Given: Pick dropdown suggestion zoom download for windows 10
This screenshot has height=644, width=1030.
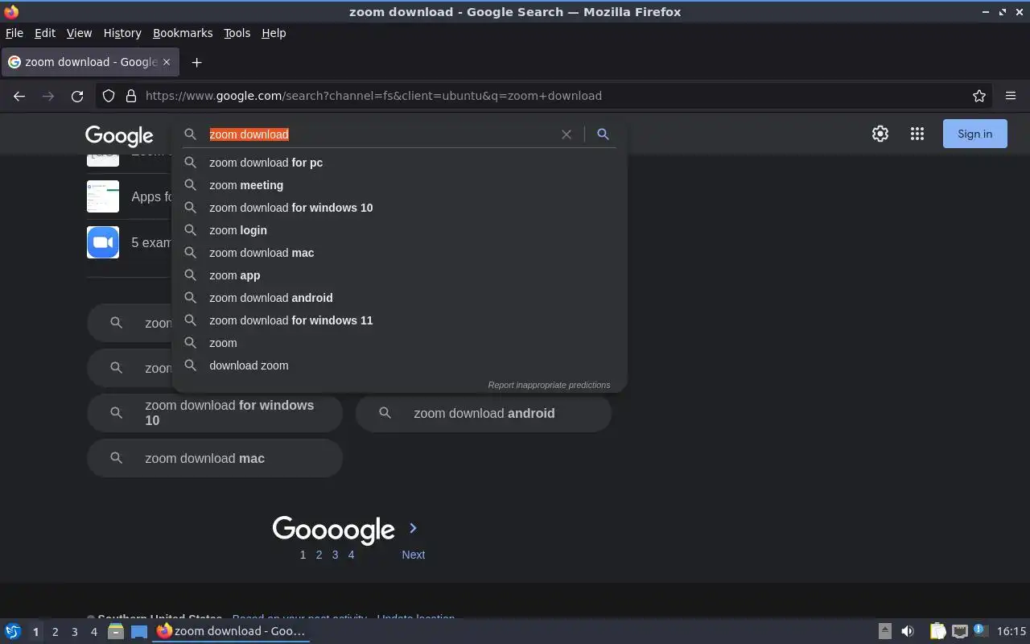Looking at the screenshot, I should tap(399, 208).
